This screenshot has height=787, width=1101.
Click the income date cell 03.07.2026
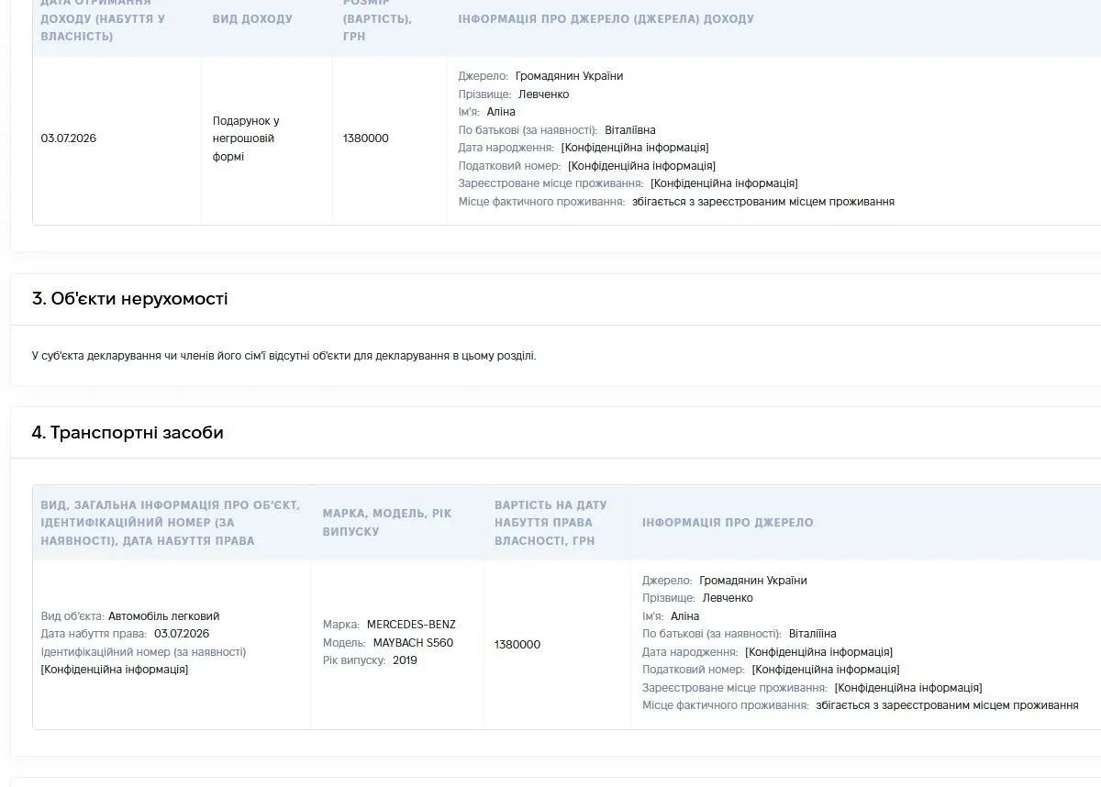click(69, 139)
